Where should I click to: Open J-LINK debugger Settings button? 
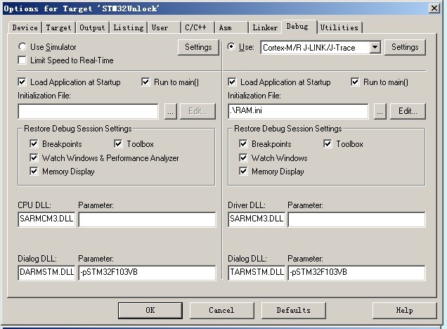coord(405,47)
